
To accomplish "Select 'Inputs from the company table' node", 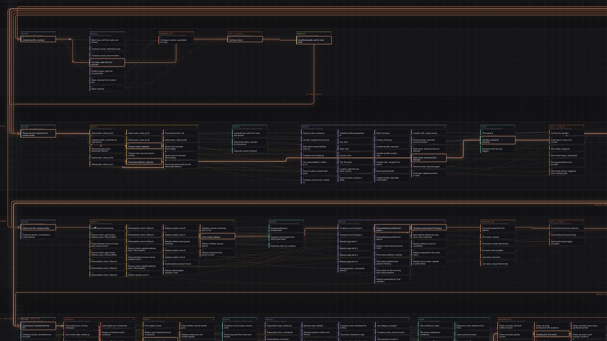I will click(38, 228).
